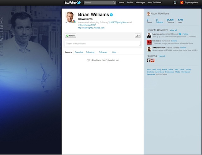Open second following avatar icon
This screenshot has height=155, width=202.
(152, 60)
